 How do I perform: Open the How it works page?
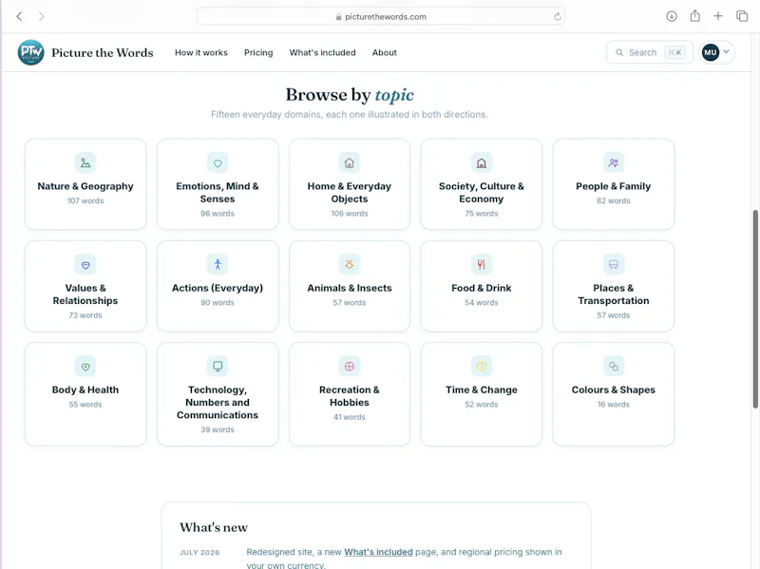coord(201,52)
